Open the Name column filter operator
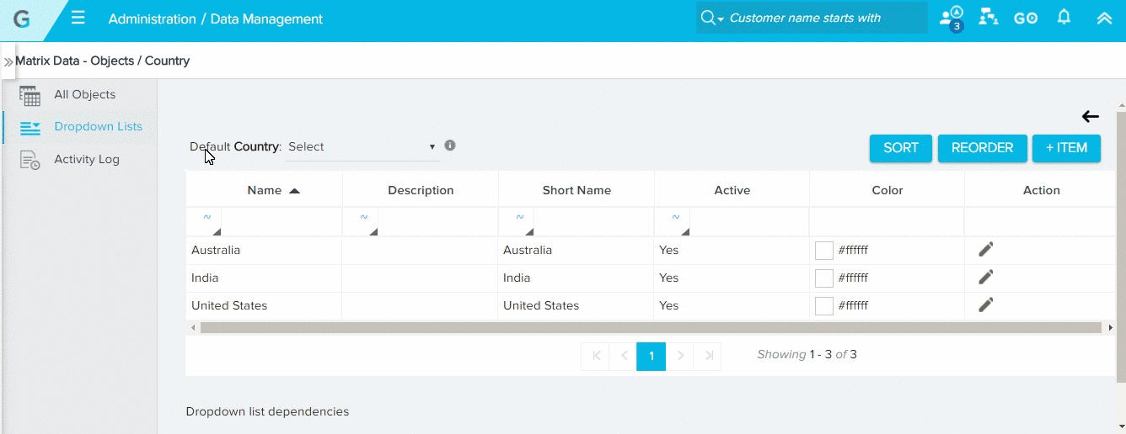The image size is (1126, 434). pos(207,222)
